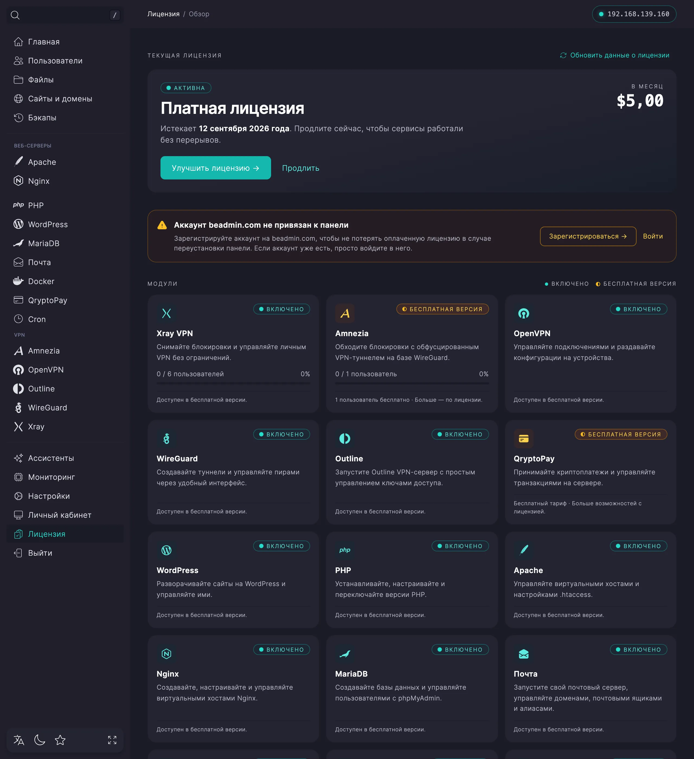
Task: Click the Docker whale icon in sidebar
Action: pyautogui.click(x=18, y=281)
